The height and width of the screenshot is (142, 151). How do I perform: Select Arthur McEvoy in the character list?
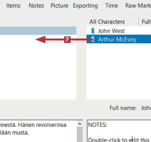click(x=119, y=39)
